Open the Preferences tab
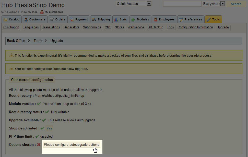Image resolution: width=248 pixels, height=157 pixels. tap(191, 19)
